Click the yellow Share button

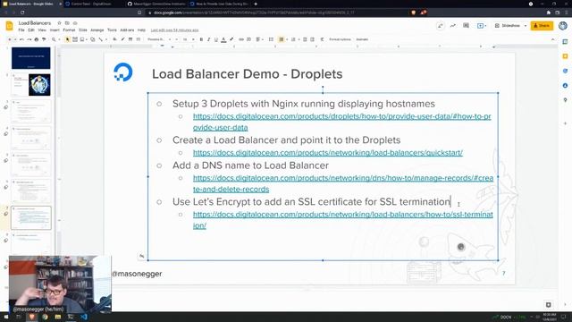tap(542, 26)
